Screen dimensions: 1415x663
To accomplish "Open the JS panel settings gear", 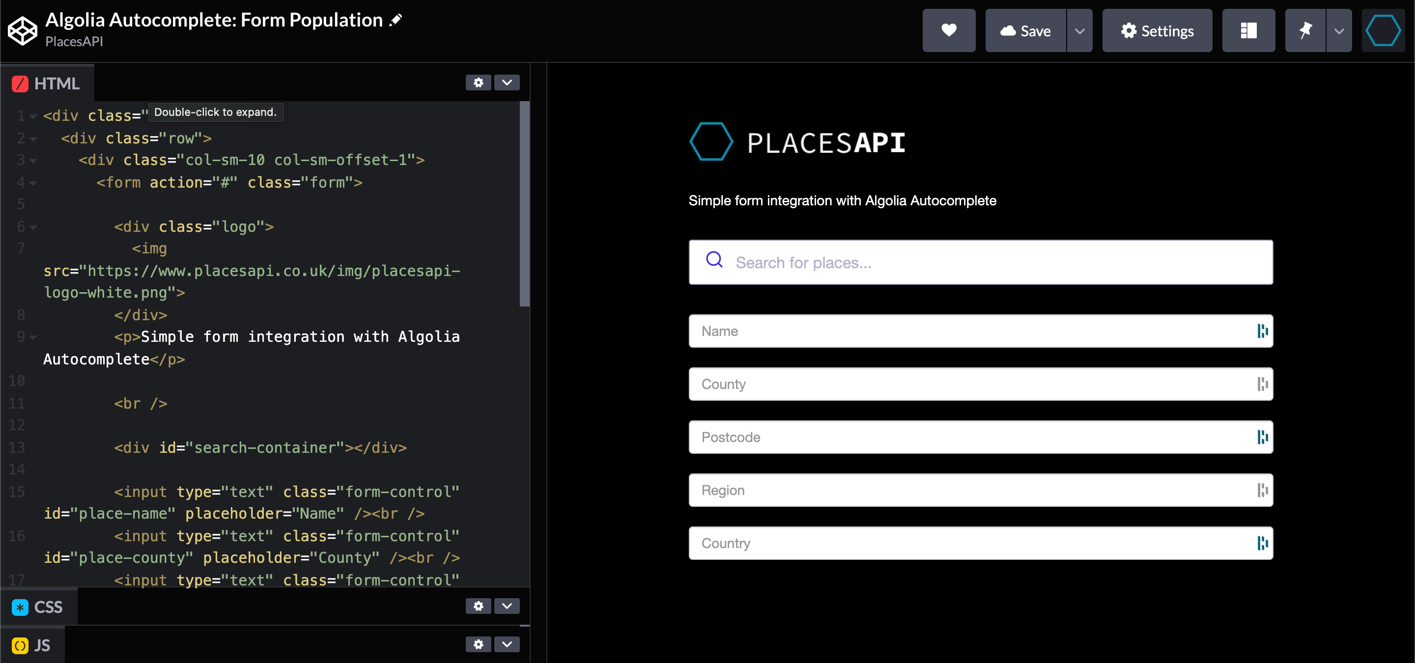I will point(478,645).
